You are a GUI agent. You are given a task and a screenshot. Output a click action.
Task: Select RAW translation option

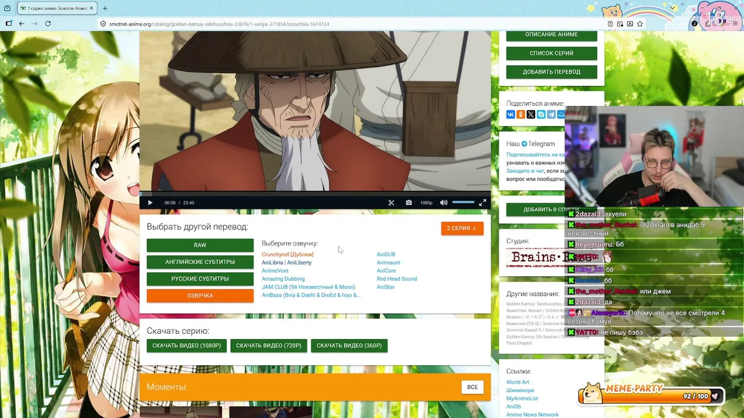point(200,245)
